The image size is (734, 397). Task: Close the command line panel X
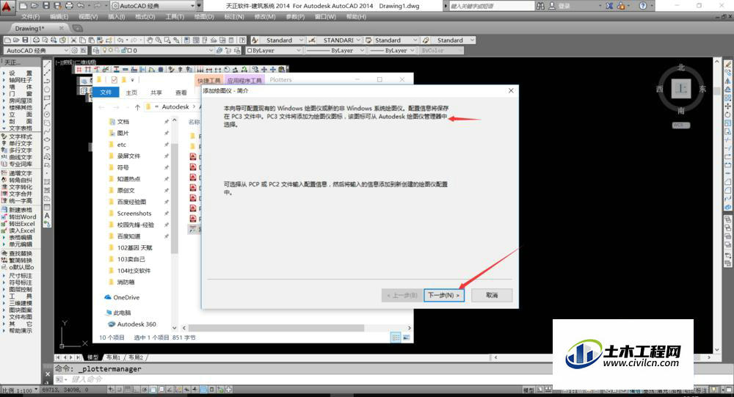(x=48, y=374)
